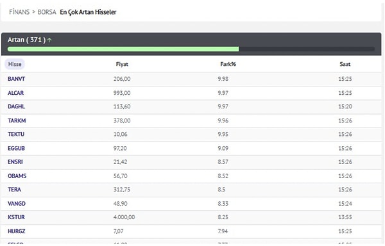The height and width of the screenshot is (246, 385).
Task: Go to the BORSA breadcrumb
Action: click(47, 12)
